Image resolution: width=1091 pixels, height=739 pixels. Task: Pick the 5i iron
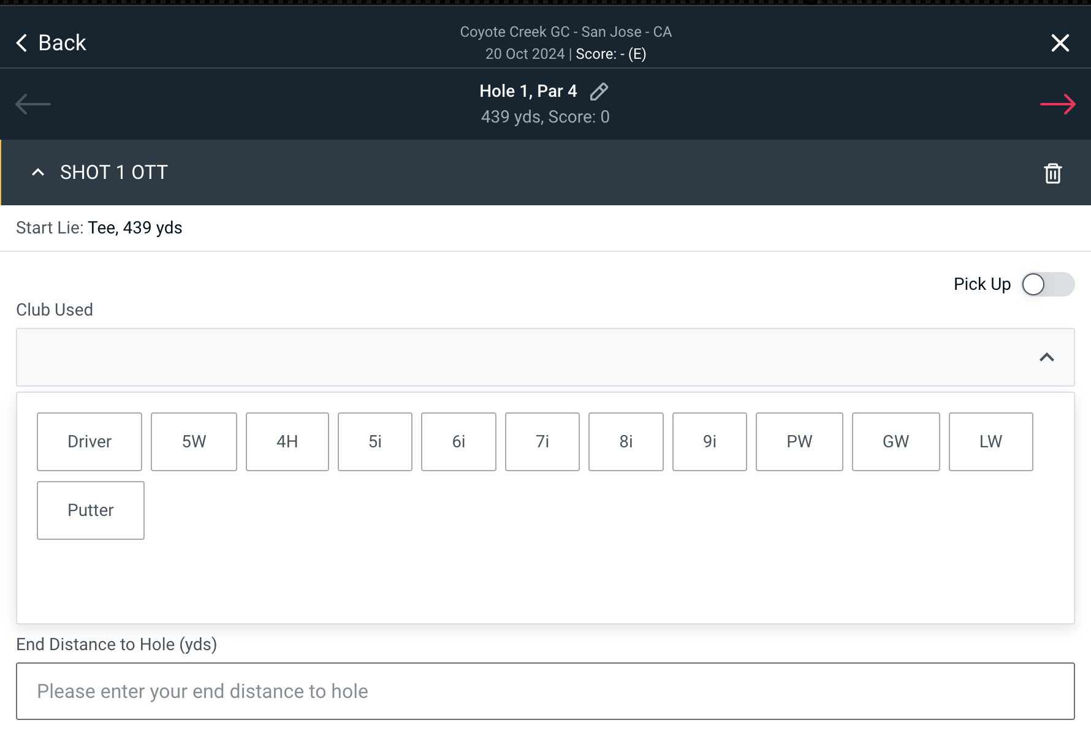374,442
